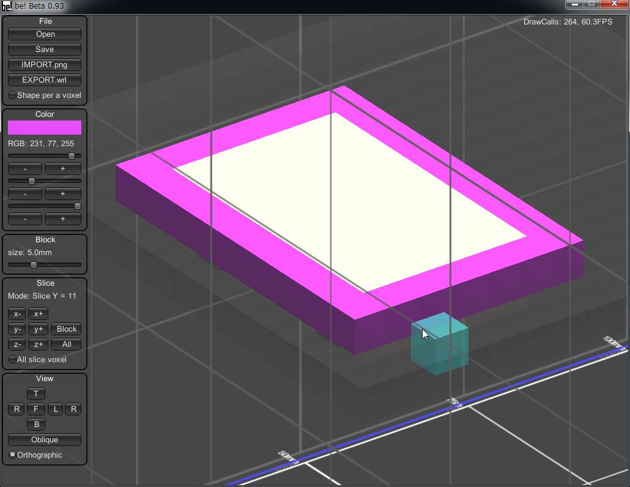Viewport: 630px width, 487px height.
Task: Click the magenta color swatch
Action: (x=45, y=127)
